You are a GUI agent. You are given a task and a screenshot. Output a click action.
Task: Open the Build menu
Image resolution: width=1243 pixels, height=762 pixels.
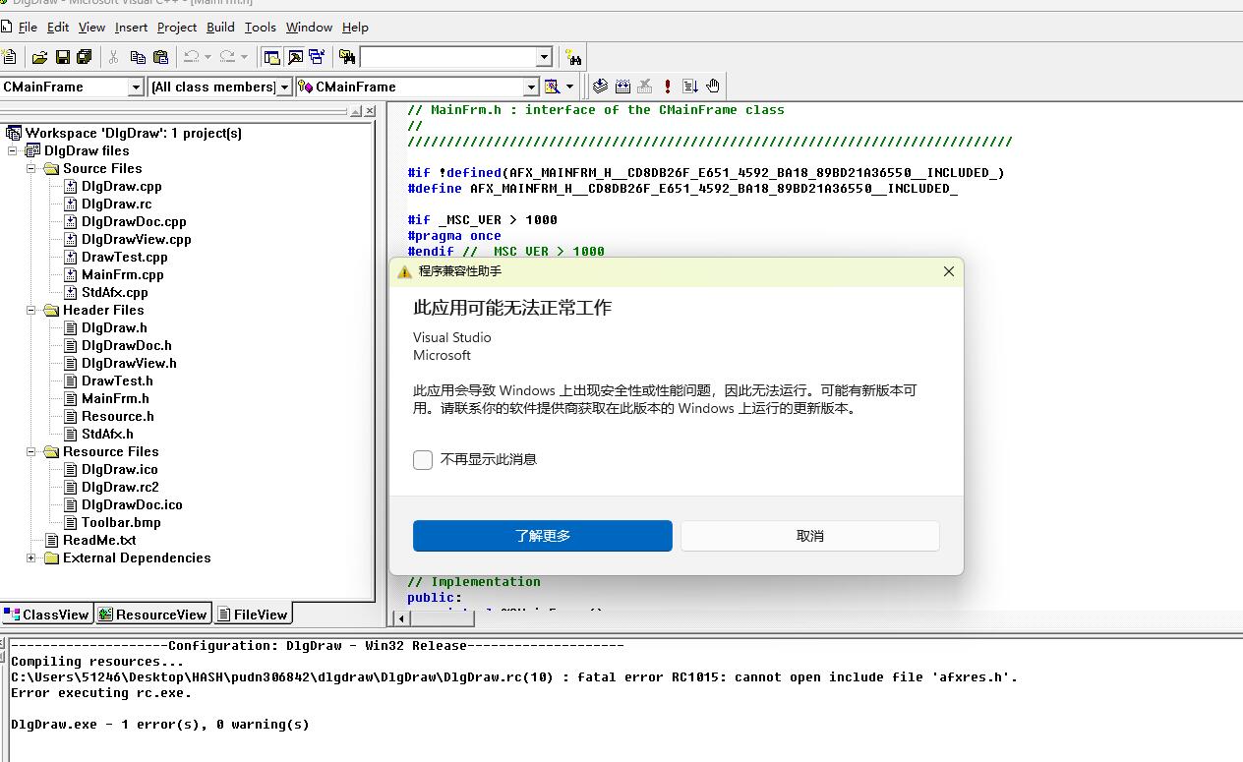tap(220, 28)
